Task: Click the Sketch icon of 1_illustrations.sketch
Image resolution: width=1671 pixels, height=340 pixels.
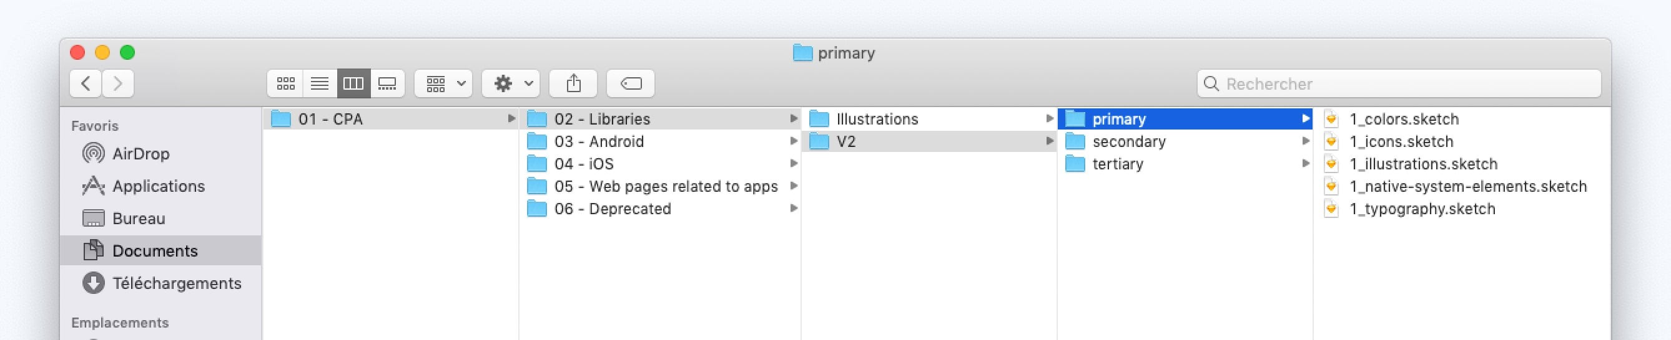Action: coord(1331,164)
